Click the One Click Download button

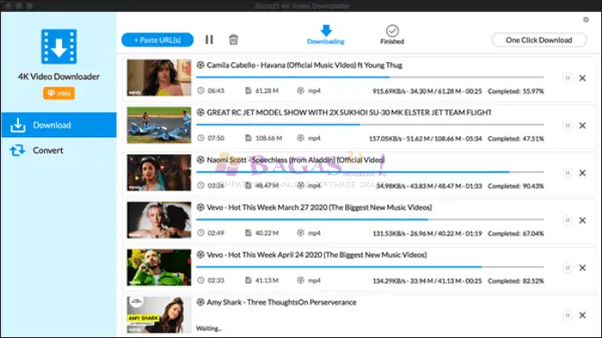click(539, 40)
